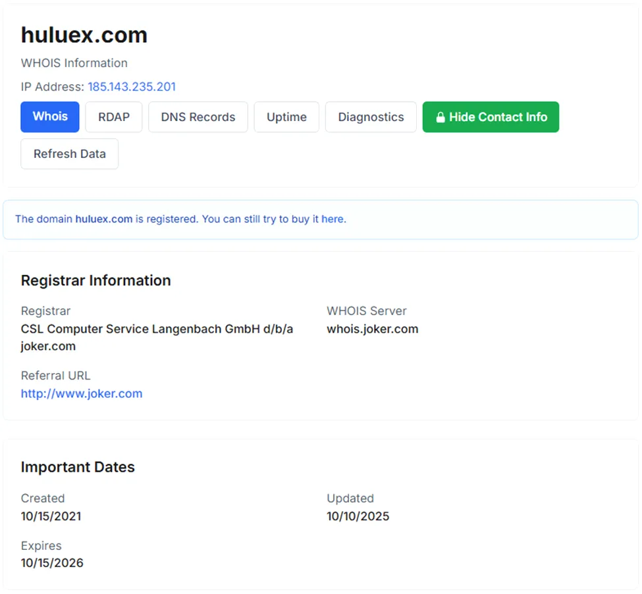Select the Whois tab
Screen dimensions: 642x594
(50, 117)
